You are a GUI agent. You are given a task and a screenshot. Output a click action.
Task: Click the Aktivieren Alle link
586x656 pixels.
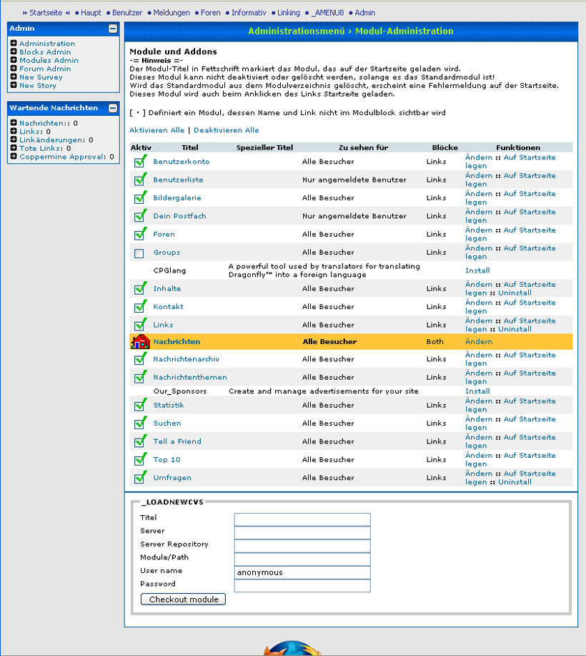coord(157,130)
